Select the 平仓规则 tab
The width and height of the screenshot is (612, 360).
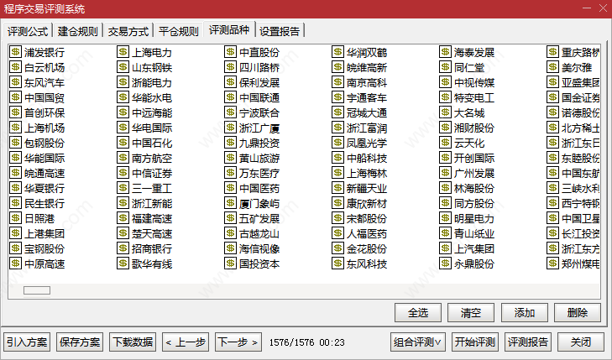tap(178, 31)
